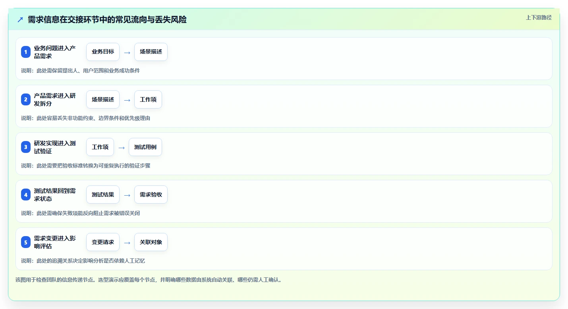Screen dimensions: 568x309
Task: Select the 工作项 chip in step 3
Action: point(100,147)
